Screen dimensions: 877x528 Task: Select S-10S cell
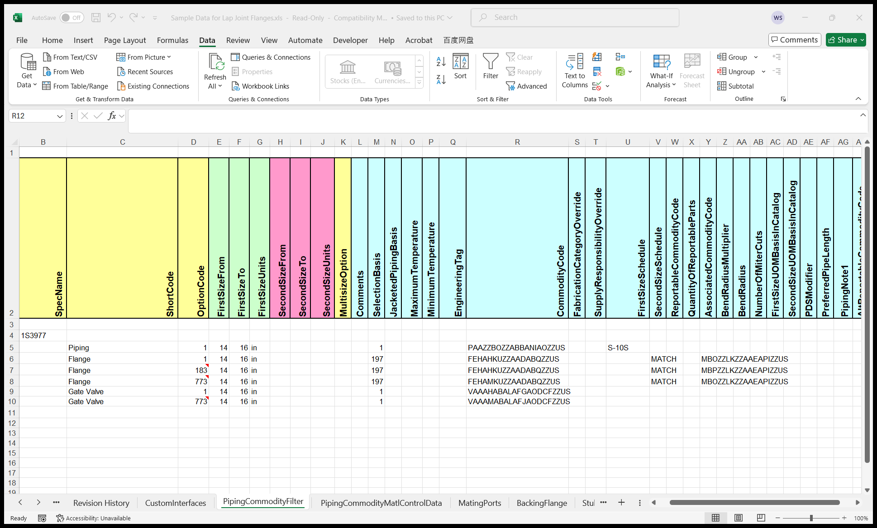pos(628,348)
